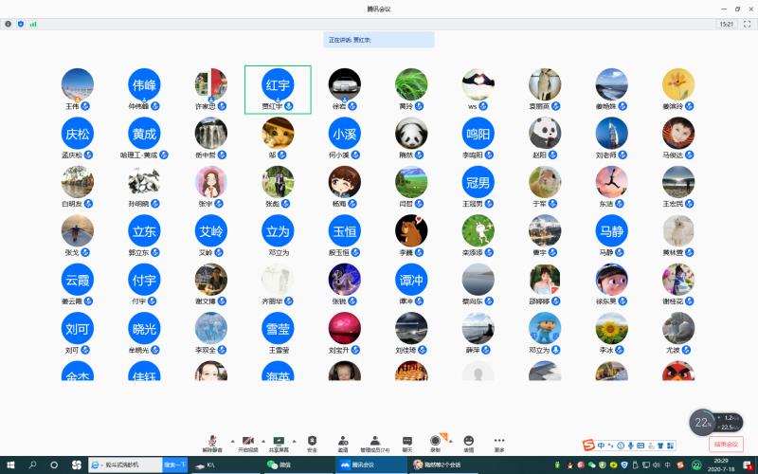This screenshot has height=474, width=758.
Task: Switch to WeChat in the Windows taskbar
Action: click(x=280, y=465)
